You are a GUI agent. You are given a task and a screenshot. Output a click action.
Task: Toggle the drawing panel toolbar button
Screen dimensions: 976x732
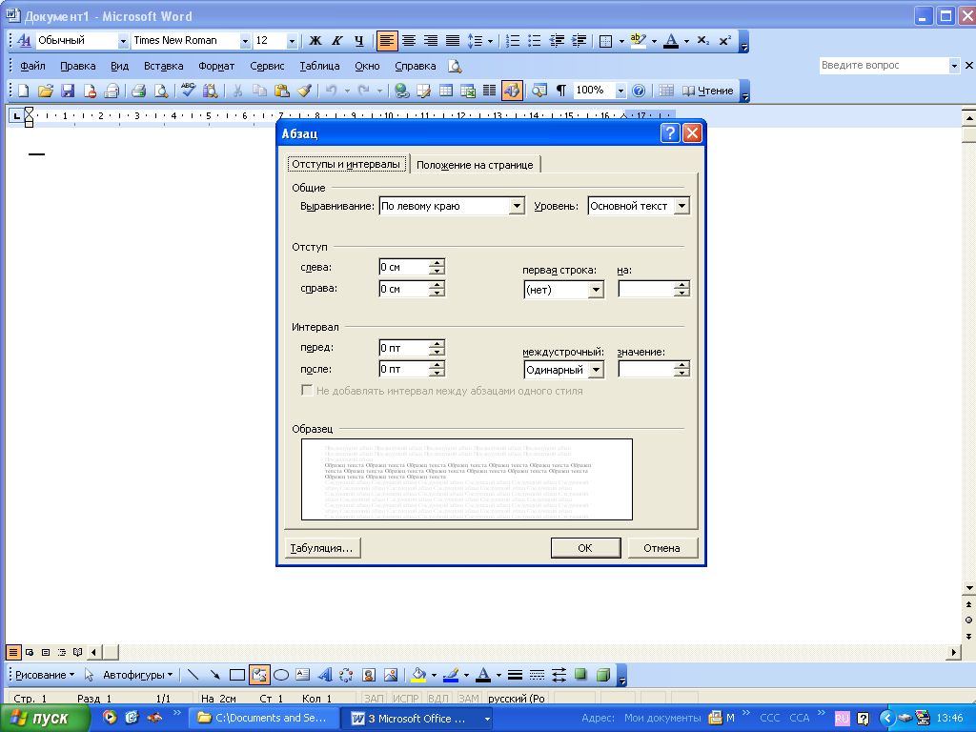[x=512, y=91]
